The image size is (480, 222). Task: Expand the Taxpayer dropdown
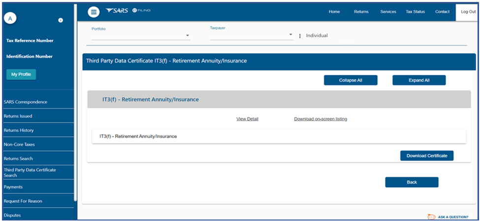tap(290, 35)
